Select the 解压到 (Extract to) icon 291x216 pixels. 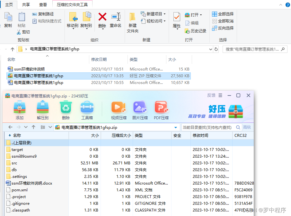(42, 109)
